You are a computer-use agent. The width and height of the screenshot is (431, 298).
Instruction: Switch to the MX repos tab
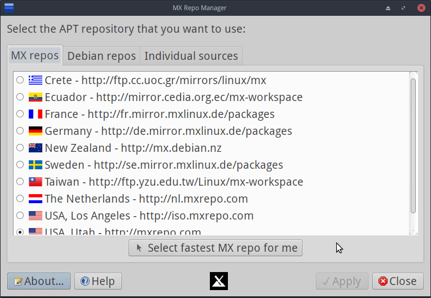[35, 55]
